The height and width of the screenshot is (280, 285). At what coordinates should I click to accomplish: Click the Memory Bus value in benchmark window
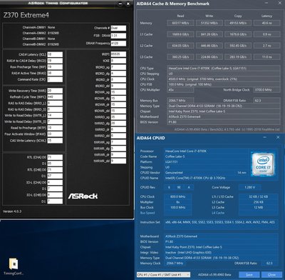tap(180, 101)
